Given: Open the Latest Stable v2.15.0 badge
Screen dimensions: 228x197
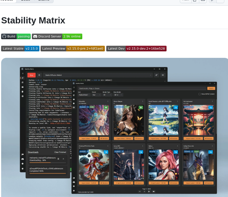Looking at the screenshot, I should (20, 49).
